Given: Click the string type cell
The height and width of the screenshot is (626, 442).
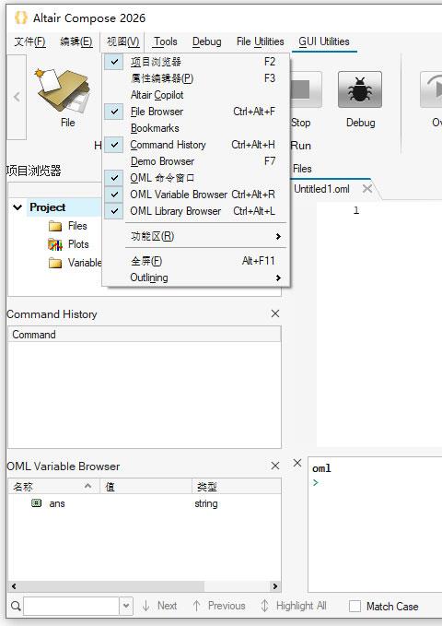Looking at the screenshot, I should [206, 503].
